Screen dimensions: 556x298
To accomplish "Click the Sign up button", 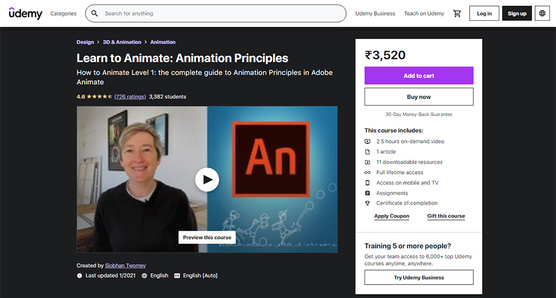I will [x=517, y=13].
